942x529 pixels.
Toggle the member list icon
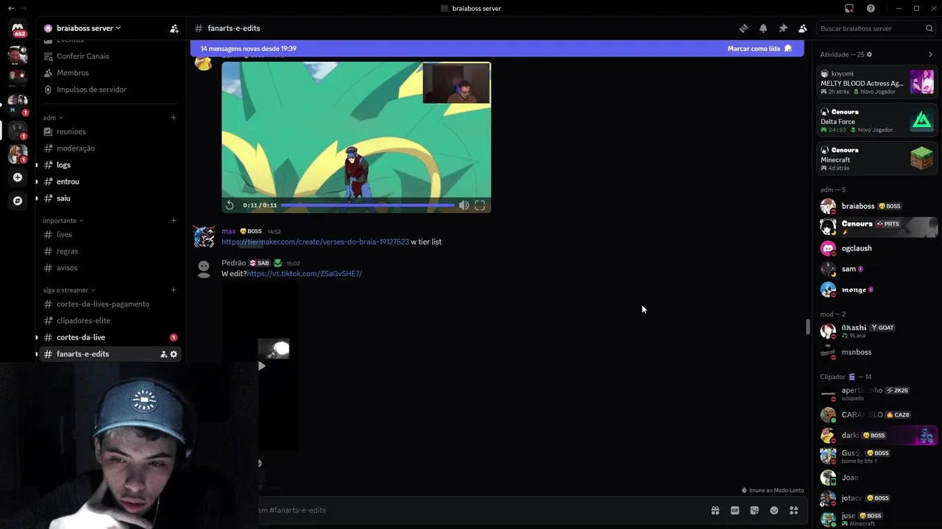point(803,29)
